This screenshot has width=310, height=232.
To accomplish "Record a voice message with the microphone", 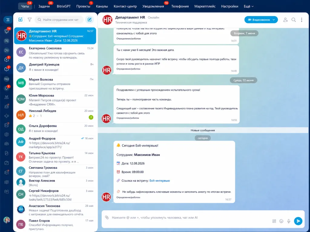I will 289,221.
